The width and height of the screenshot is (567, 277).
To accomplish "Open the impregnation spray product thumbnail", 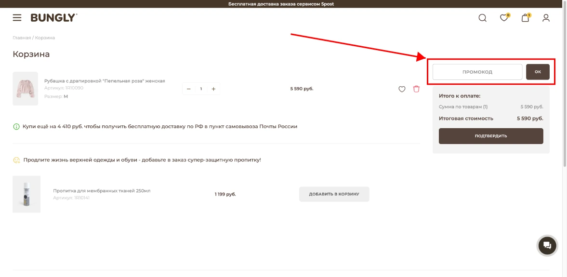I will [26, 194].
